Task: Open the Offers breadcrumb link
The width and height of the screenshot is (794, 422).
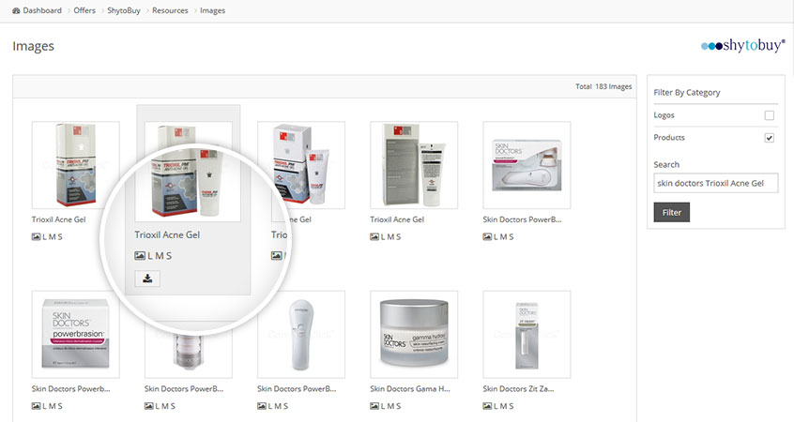Action: click(x=84, y=10)
